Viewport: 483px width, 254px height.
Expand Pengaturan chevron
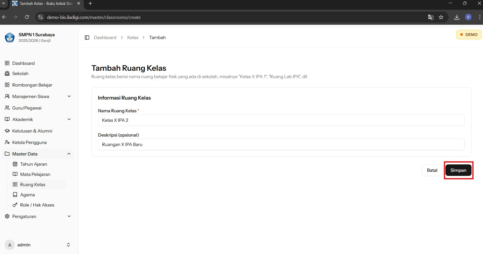69,216
